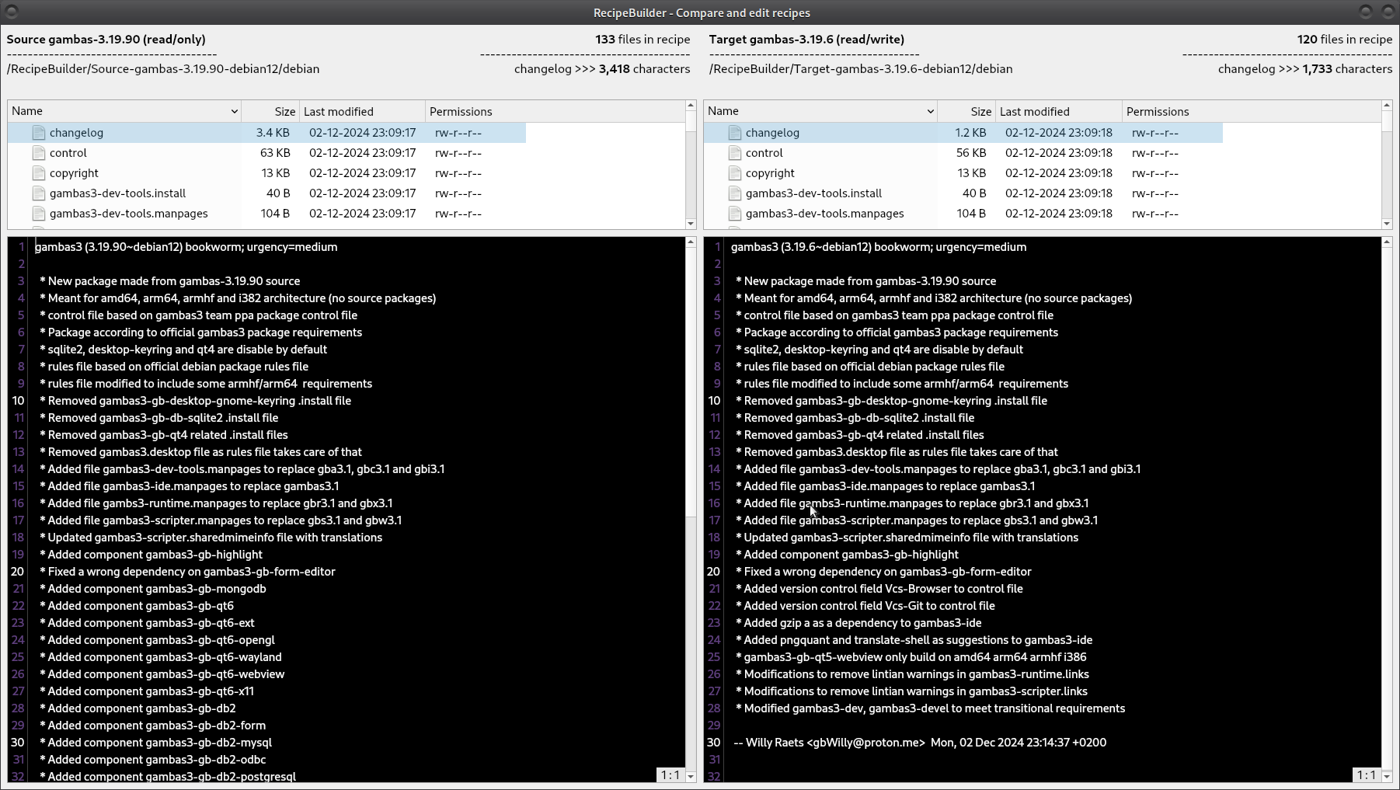The height and width of the screenshot is (790, 1400).
Task: Click the copyright file icon in Target list
Action: point(735,173)
